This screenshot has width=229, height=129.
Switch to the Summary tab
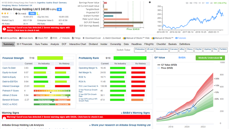tap(9, 44)
